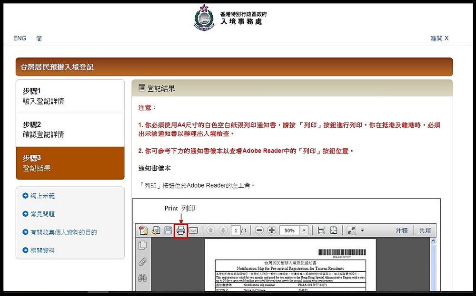The width and height of the screenshot is (476, 296).
Task: Click the 離開 X exit link
Action: coord(439,38)
